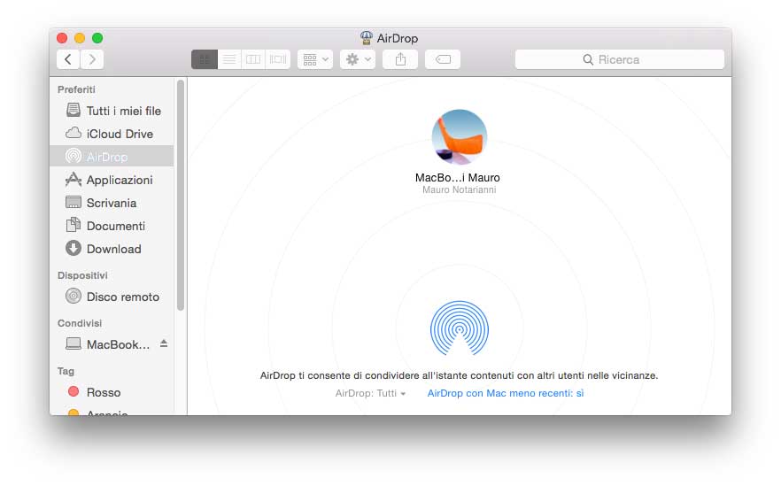Click the Dispositivi section header
The height and width of the screenshot is (486, 781).
(x=82, y=275)
